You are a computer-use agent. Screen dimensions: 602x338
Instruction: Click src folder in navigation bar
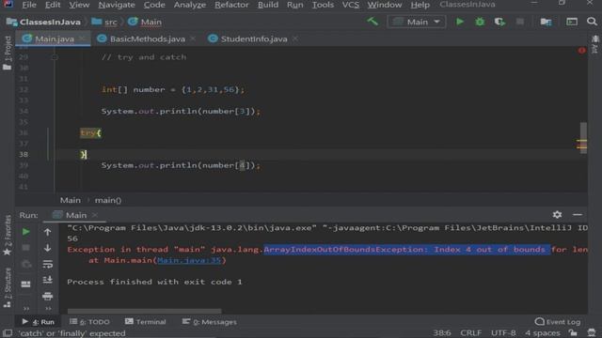tap(104, 22)
